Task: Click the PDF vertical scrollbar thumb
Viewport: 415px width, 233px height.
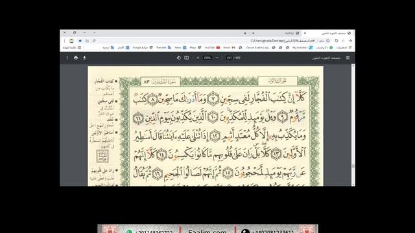Action: pyautogui.click(x=353, y=166)
